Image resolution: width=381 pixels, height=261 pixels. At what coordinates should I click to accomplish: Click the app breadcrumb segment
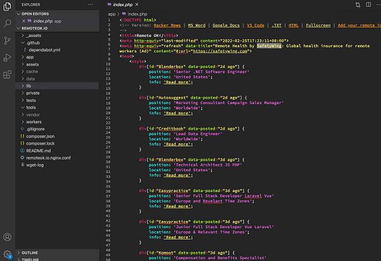pos(112,13)
